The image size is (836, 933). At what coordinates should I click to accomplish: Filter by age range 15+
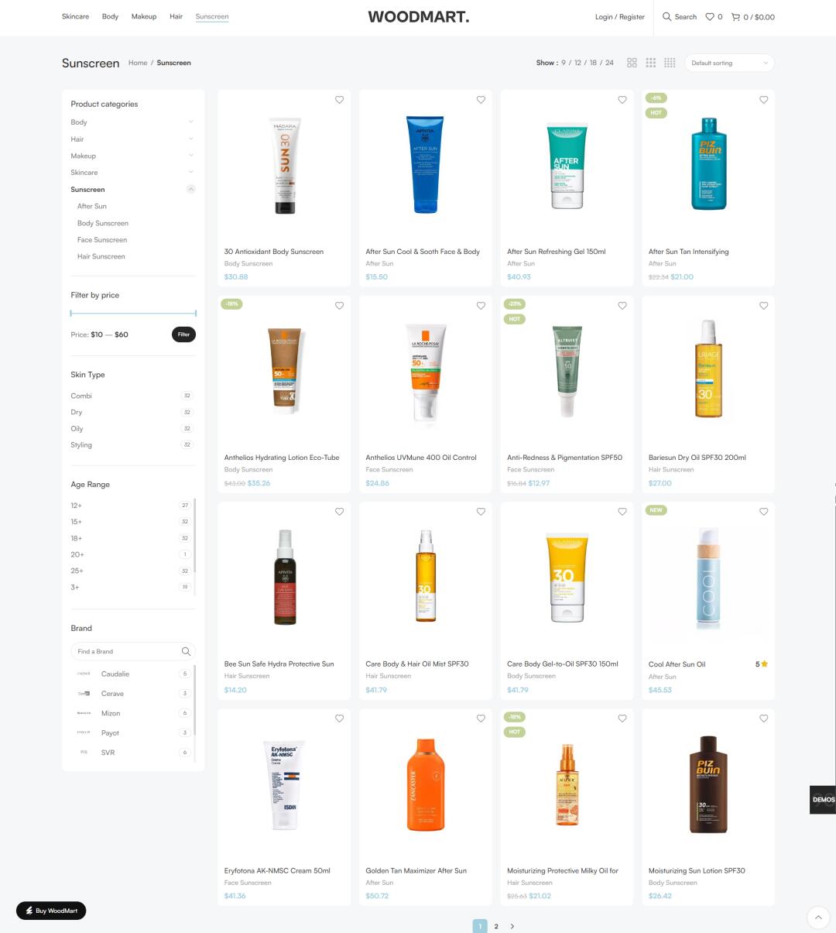tap(76, 522)
